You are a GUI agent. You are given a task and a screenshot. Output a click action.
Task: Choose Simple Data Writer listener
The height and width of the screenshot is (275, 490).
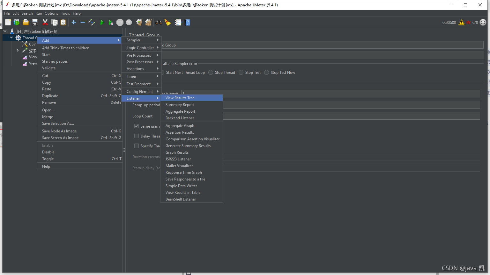pos(191,186)
